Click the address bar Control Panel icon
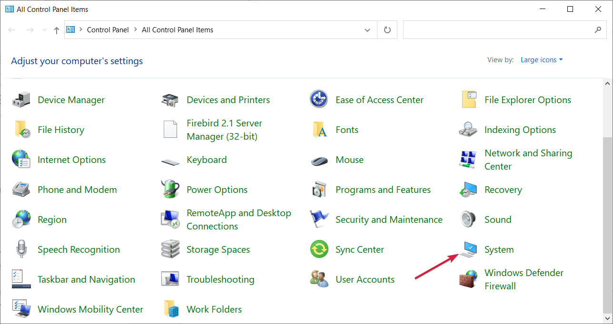 tap(70, 30)
